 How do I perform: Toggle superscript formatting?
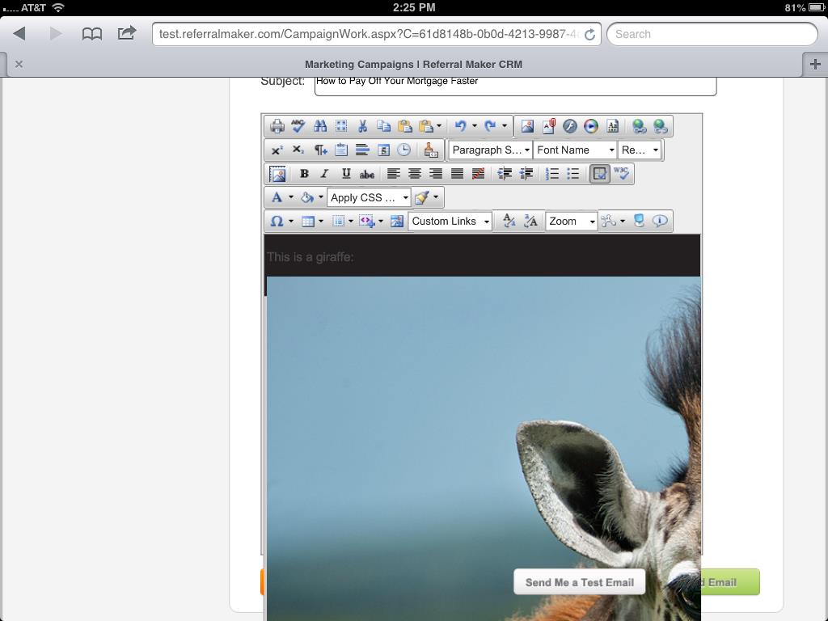click(x=277, y=150)
